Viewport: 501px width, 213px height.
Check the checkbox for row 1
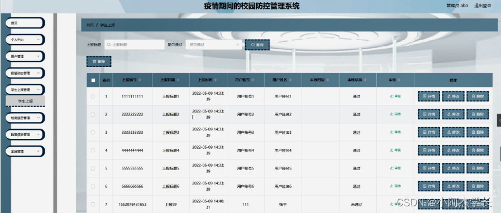[93, 96]
